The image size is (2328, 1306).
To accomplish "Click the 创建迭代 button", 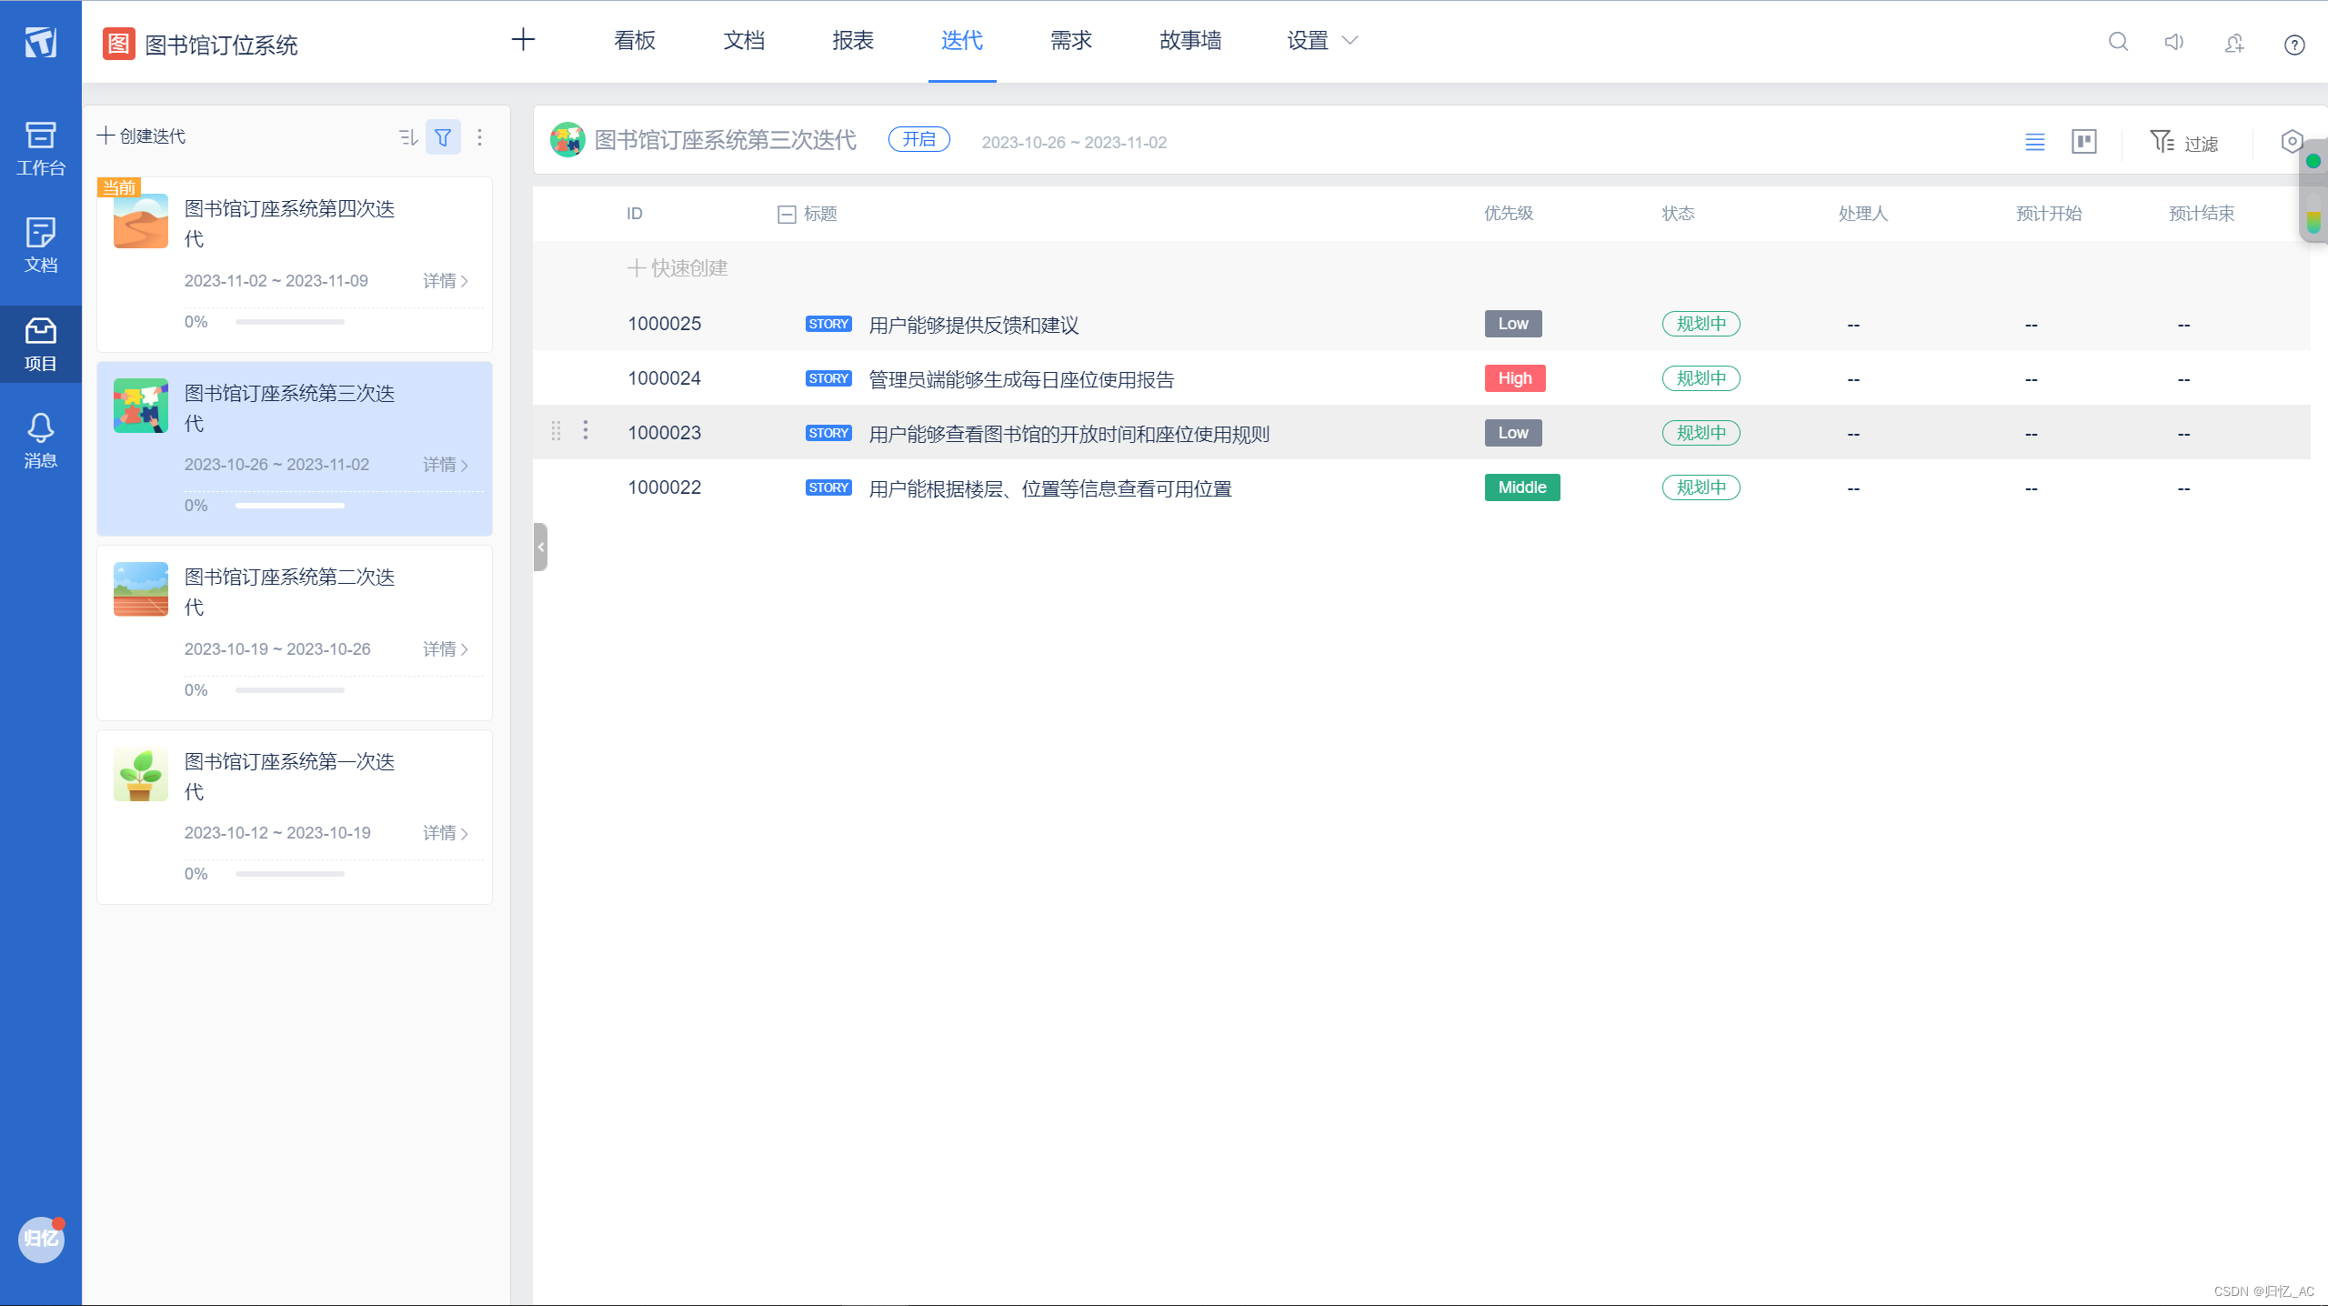I will (x=142, y=136).
